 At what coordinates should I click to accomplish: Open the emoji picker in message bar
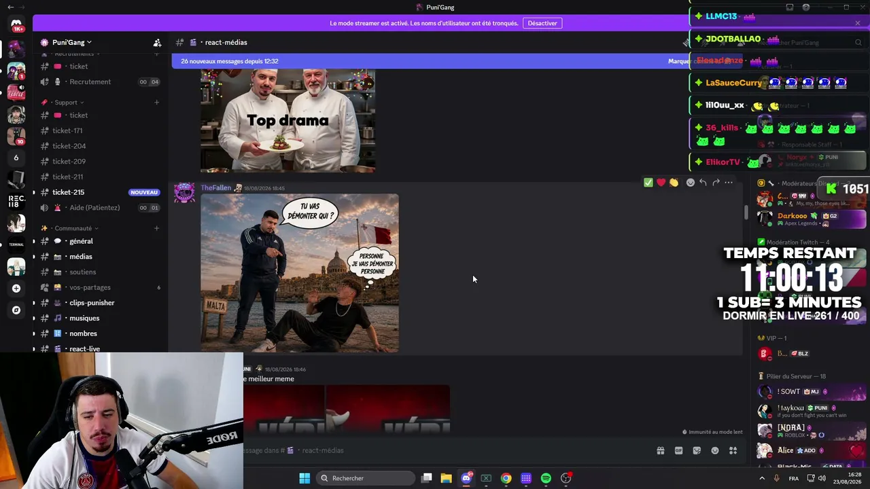tap(715, 450)
